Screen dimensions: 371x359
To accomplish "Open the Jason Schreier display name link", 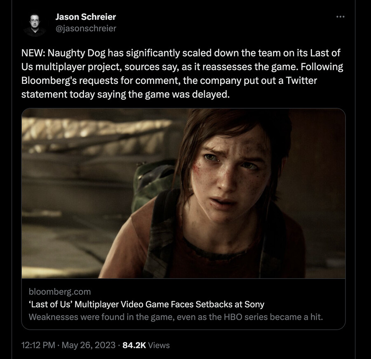I will (86, 17).
